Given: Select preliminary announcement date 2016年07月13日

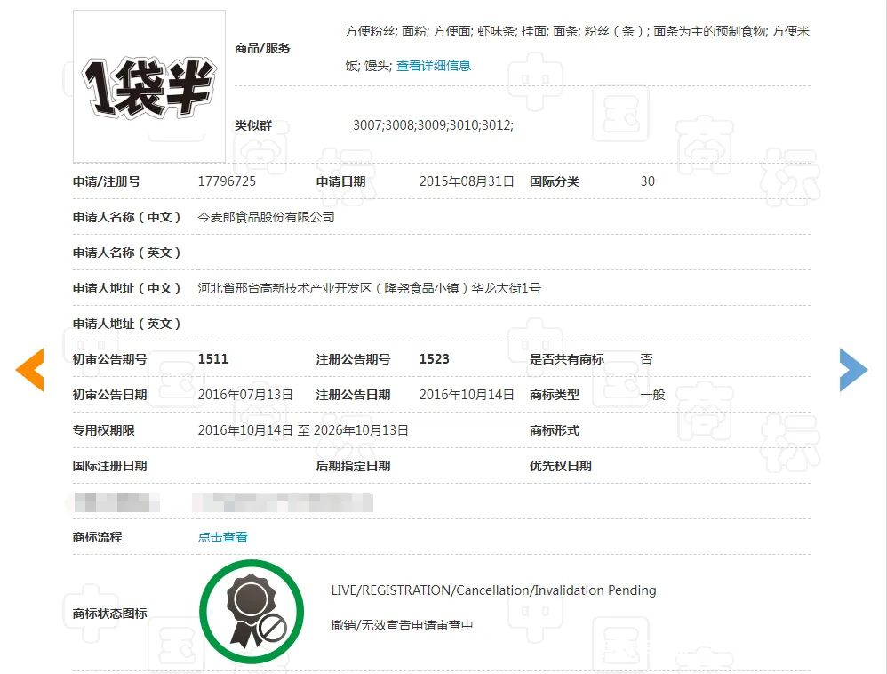Looking at the screenshot, I should point(245,395).
